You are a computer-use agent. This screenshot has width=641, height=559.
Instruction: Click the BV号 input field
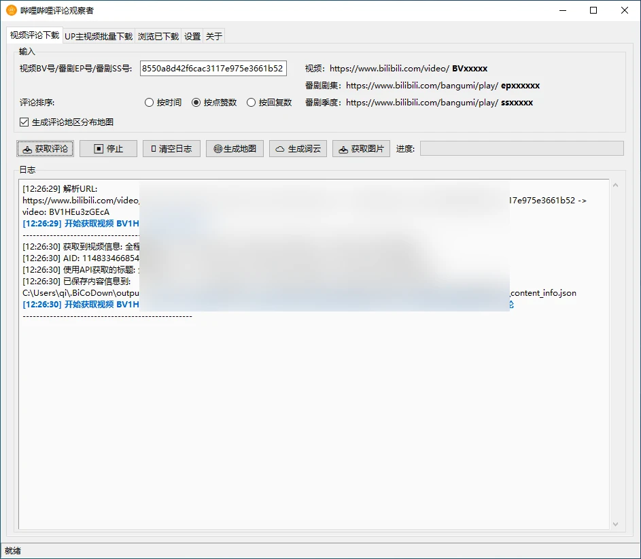click(213, 69)
